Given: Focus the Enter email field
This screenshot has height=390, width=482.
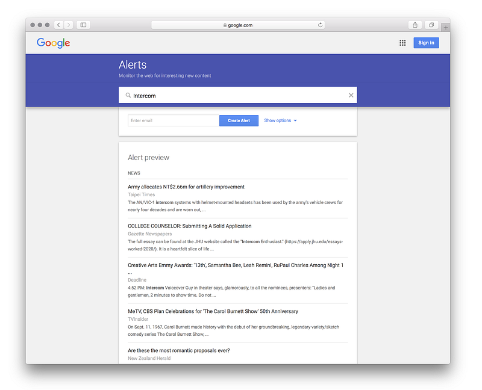Looking at the screenshot, I should point(174,120).
